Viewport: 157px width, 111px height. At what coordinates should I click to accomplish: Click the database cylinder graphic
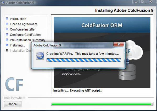pyautogui.click(x=127, y=72)
